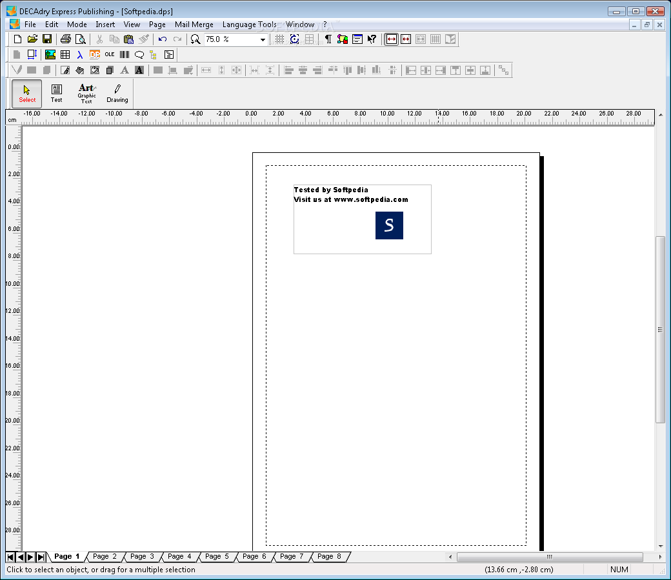Viewport: 671px width, 580px height.
Task: Open the colored shapes objects icon
Action: 343,39
